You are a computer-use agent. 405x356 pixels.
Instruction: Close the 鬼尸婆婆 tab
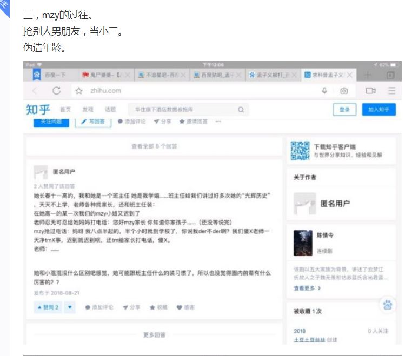128,75
